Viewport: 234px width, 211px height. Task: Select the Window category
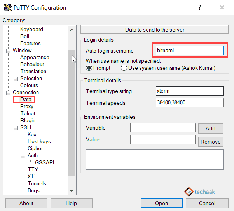(x=22, y=50)
